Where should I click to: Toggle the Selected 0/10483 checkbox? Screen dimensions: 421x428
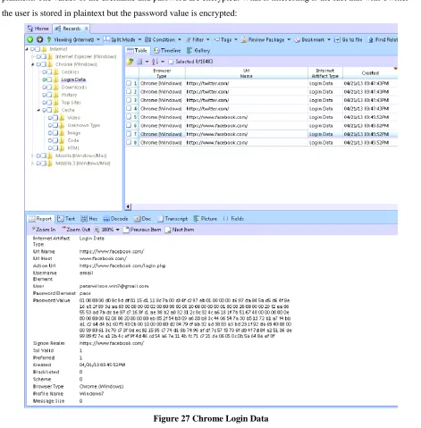pos(171,62)
